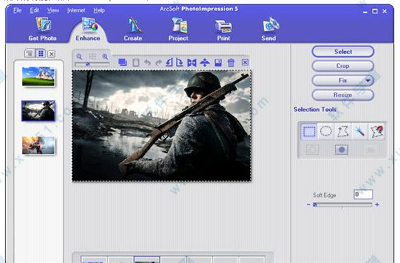Flip the image horizontally with mirror icon
The width and height of the screenshot is (400, 263).
click(191, 63)
